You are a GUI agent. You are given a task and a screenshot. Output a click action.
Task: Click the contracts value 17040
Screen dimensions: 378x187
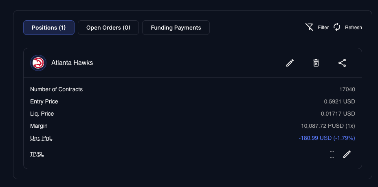point(347,89)
